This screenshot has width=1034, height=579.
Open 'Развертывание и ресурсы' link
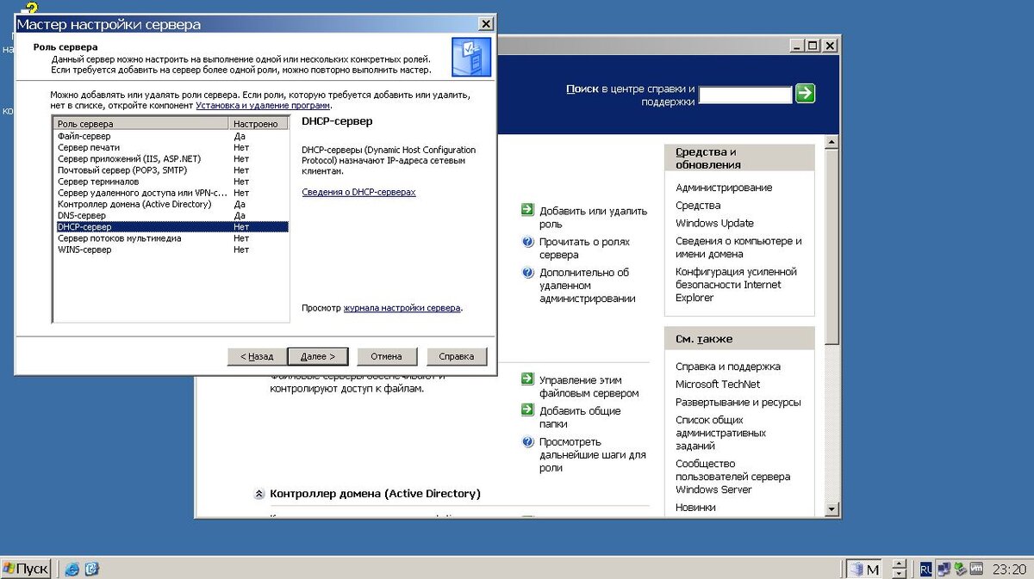point(738,403)
